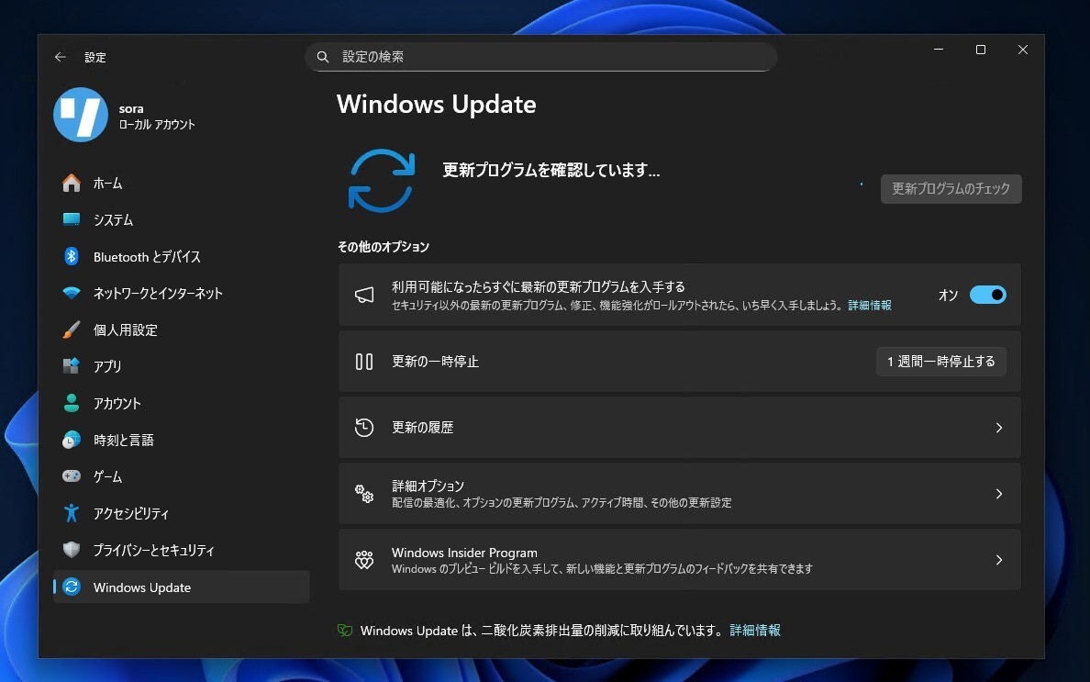Image resolution: width=1090 pixels, height=682 pixels.
Task: Expand 詳細オプション chevron
Action: click(999, 494)
